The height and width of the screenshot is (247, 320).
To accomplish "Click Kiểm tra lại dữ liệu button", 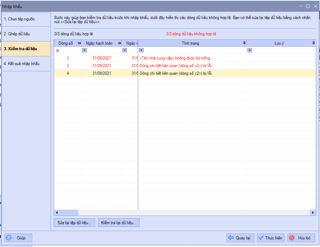I will 119,223.
